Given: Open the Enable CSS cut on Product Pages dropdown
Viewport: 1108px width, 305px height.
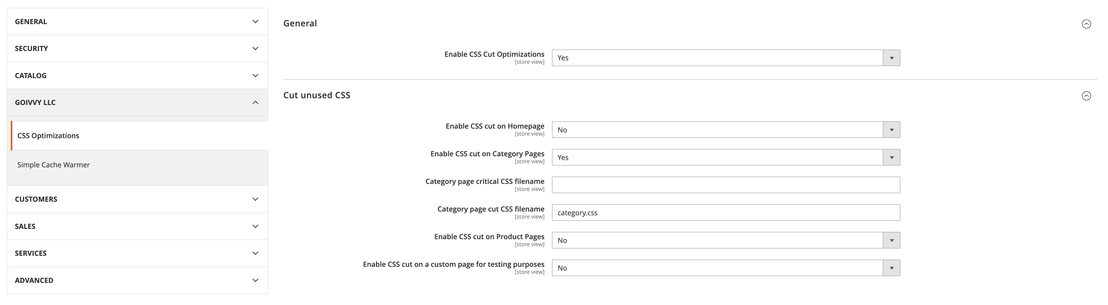Looking at the screenshot, I should tap(891, 240).
